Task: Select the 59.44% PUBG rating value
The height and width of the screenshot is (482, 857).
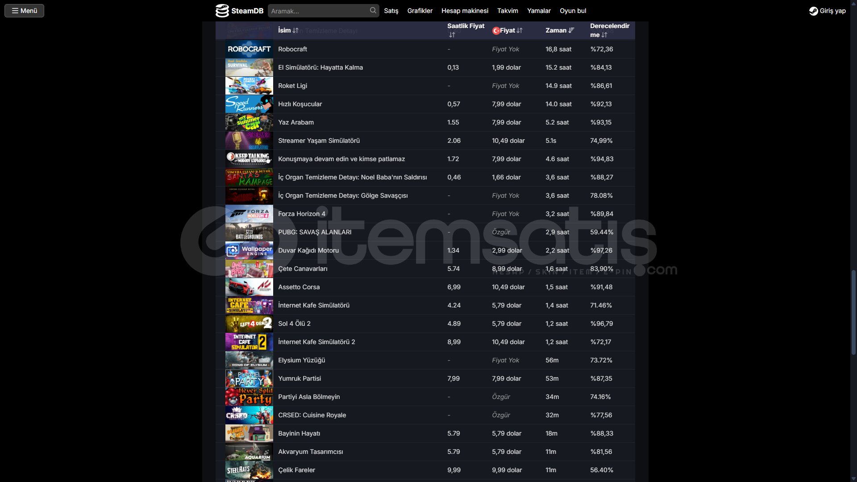Action: (602, 232)
